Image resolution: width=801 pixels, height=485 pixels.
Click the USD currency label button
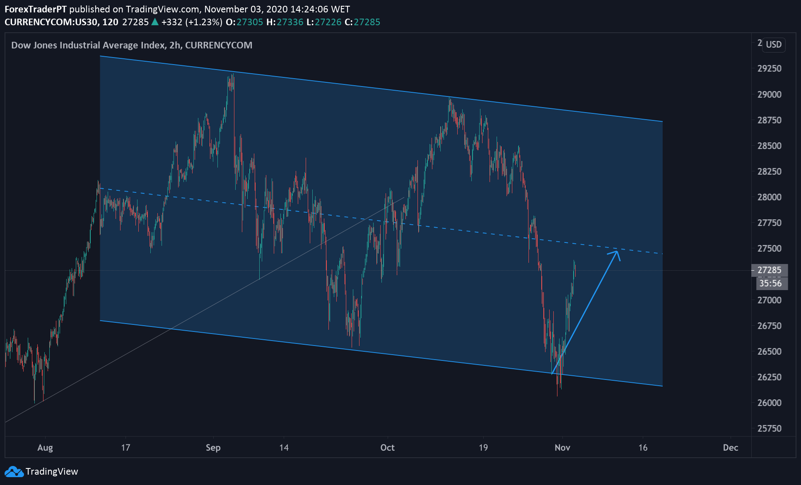coord(773,44)
